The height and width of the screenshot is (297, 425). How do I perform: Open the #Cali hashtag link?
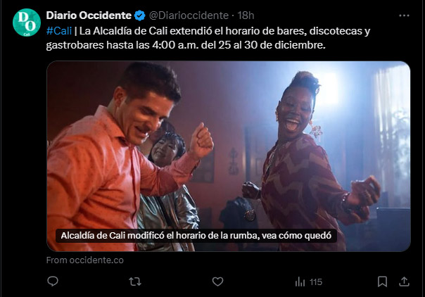[59, 31]
